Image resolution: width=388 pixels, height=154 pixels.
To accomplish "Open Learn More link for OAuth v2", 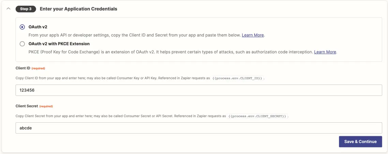I will pos(253,35).
